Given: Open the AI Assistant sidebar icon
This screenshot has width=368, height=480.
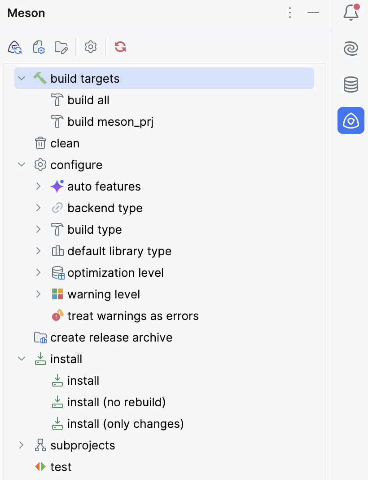Looking at the screenshot, I should click(x=350, y=49).
